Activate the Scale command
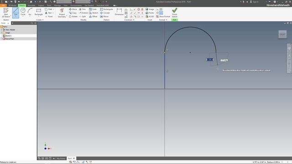 [x=93, y=9]
